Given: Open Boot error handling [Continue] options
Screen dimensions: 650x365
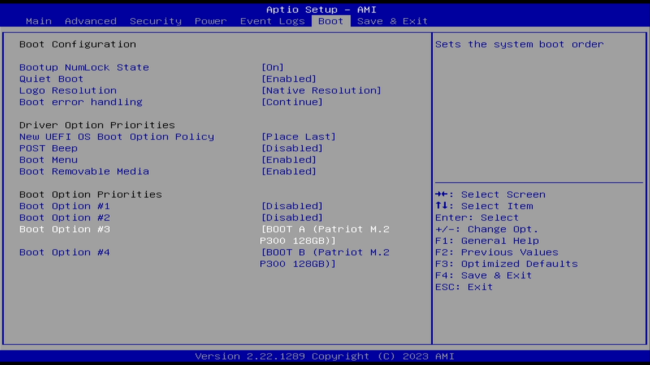Looking at the screenshot, I should [x=292, y=102].
